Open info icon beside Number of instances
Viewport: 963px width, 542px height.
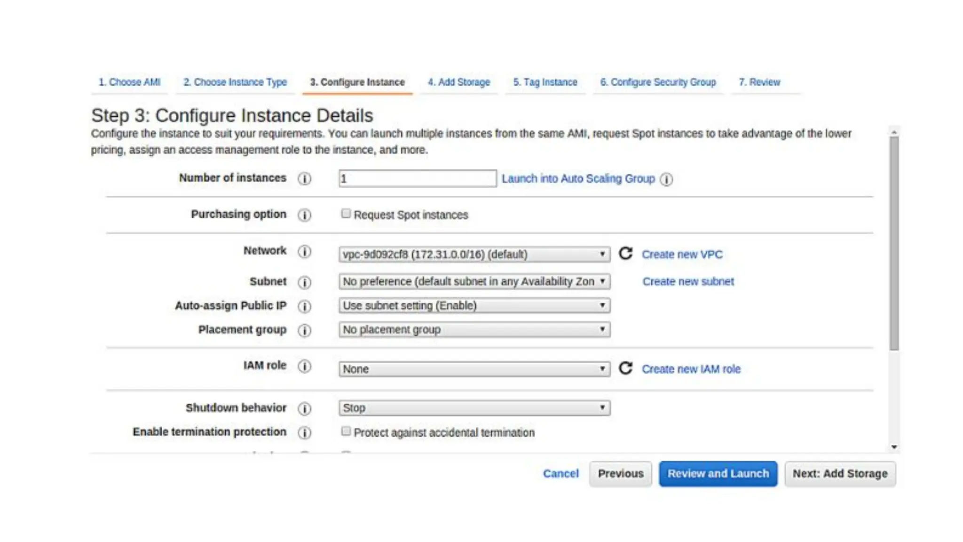click(304, 179)
